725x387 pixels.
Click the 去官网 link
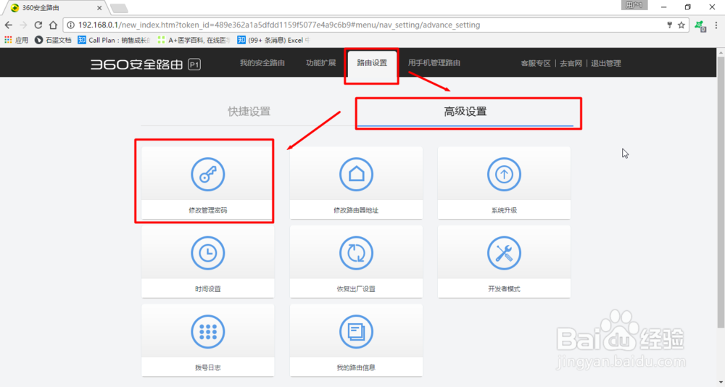(x=571, y=63)
